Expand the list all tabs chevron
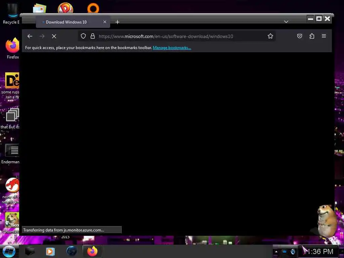The width and height of the screenshot is (344, 258). point(286,22)
